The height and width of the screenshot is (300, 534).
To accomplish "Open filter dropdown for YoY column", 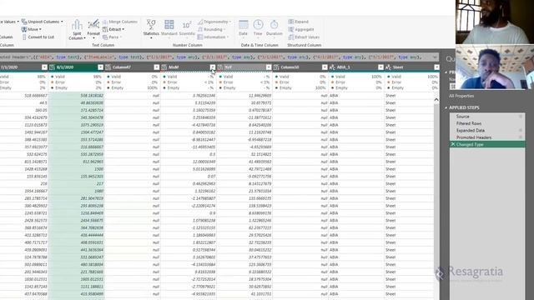I will pyautogui.click(x=269, y=67).
